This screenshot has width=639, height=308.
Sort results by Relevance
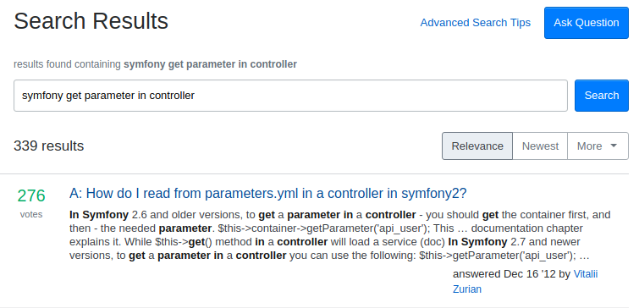coord(477,146)
